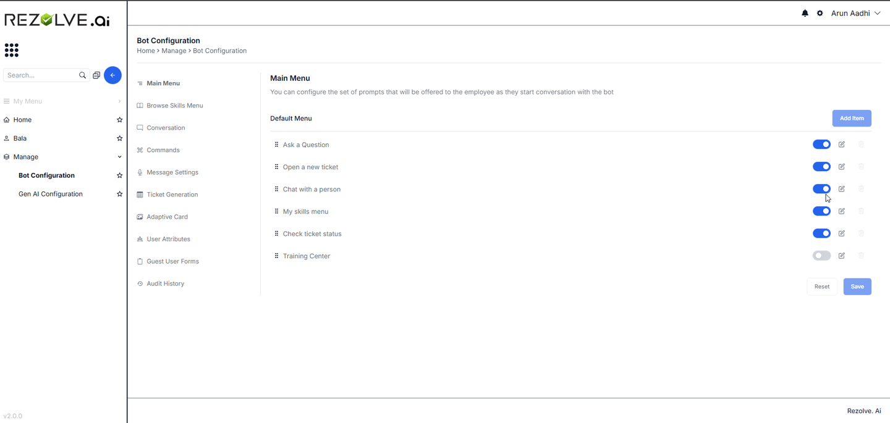The image size is (890, 423).
Task: Click the Open a new ticket label
Action: (310, 167)
